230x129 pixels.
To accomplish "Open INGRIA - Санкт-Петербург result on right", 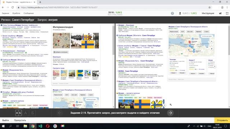I will [x=128, y=71].
